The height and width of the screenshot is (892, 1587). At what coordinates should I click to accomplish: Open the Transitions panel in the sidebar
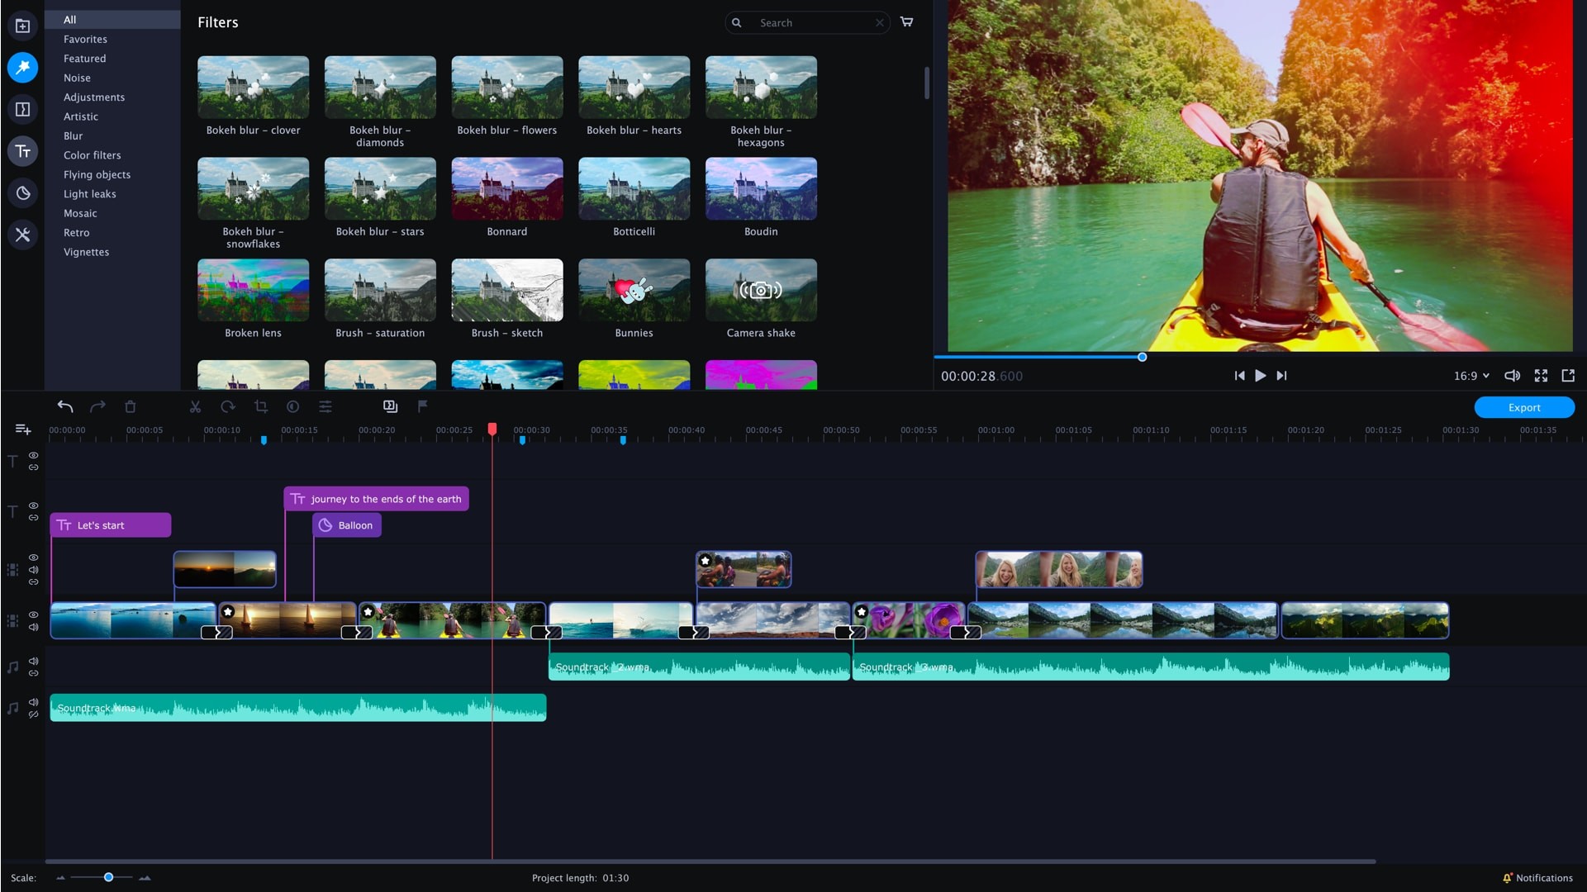[x=22, y=109]
